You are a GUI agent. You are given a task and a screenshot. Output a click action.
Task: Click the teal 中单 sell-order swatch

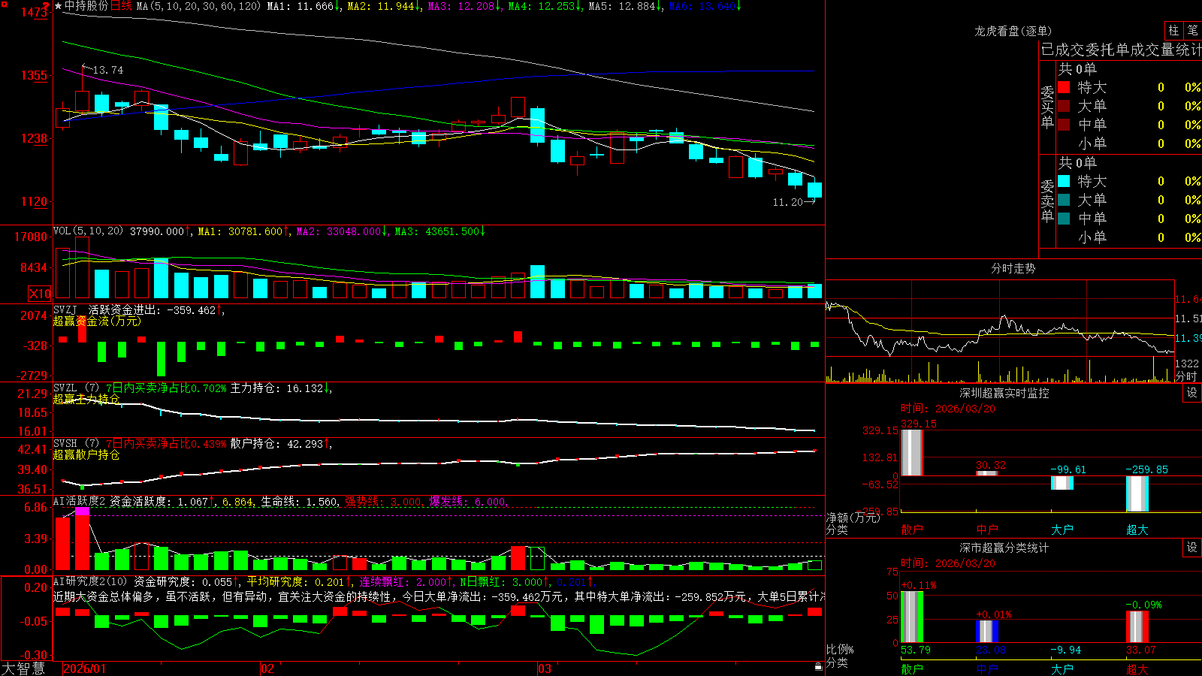(1064, 219)
